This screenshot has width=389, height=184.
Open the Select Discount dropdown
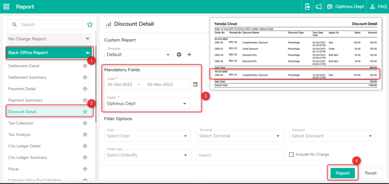(x=332, y=136)
